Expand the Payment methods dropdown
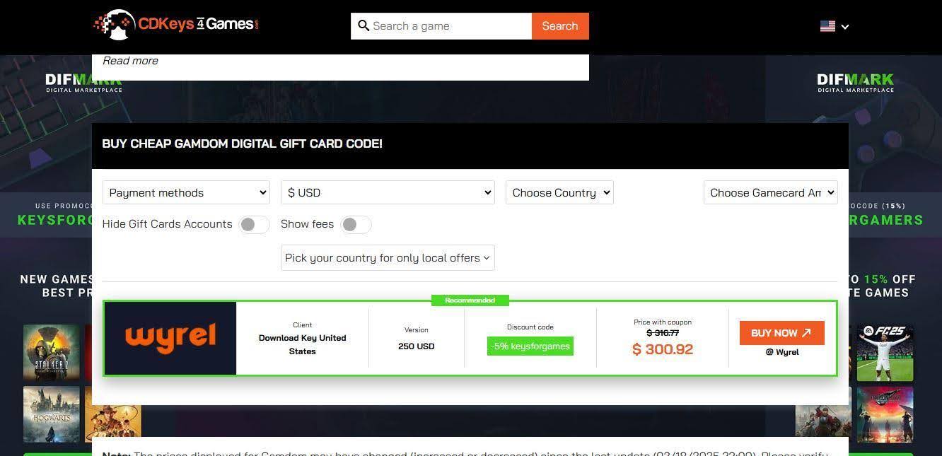Screen dimensions: 942x456 186,192
